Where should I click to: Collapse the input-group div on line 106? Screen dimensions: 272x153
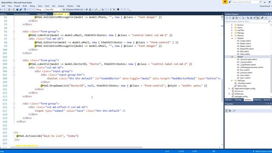14,71
